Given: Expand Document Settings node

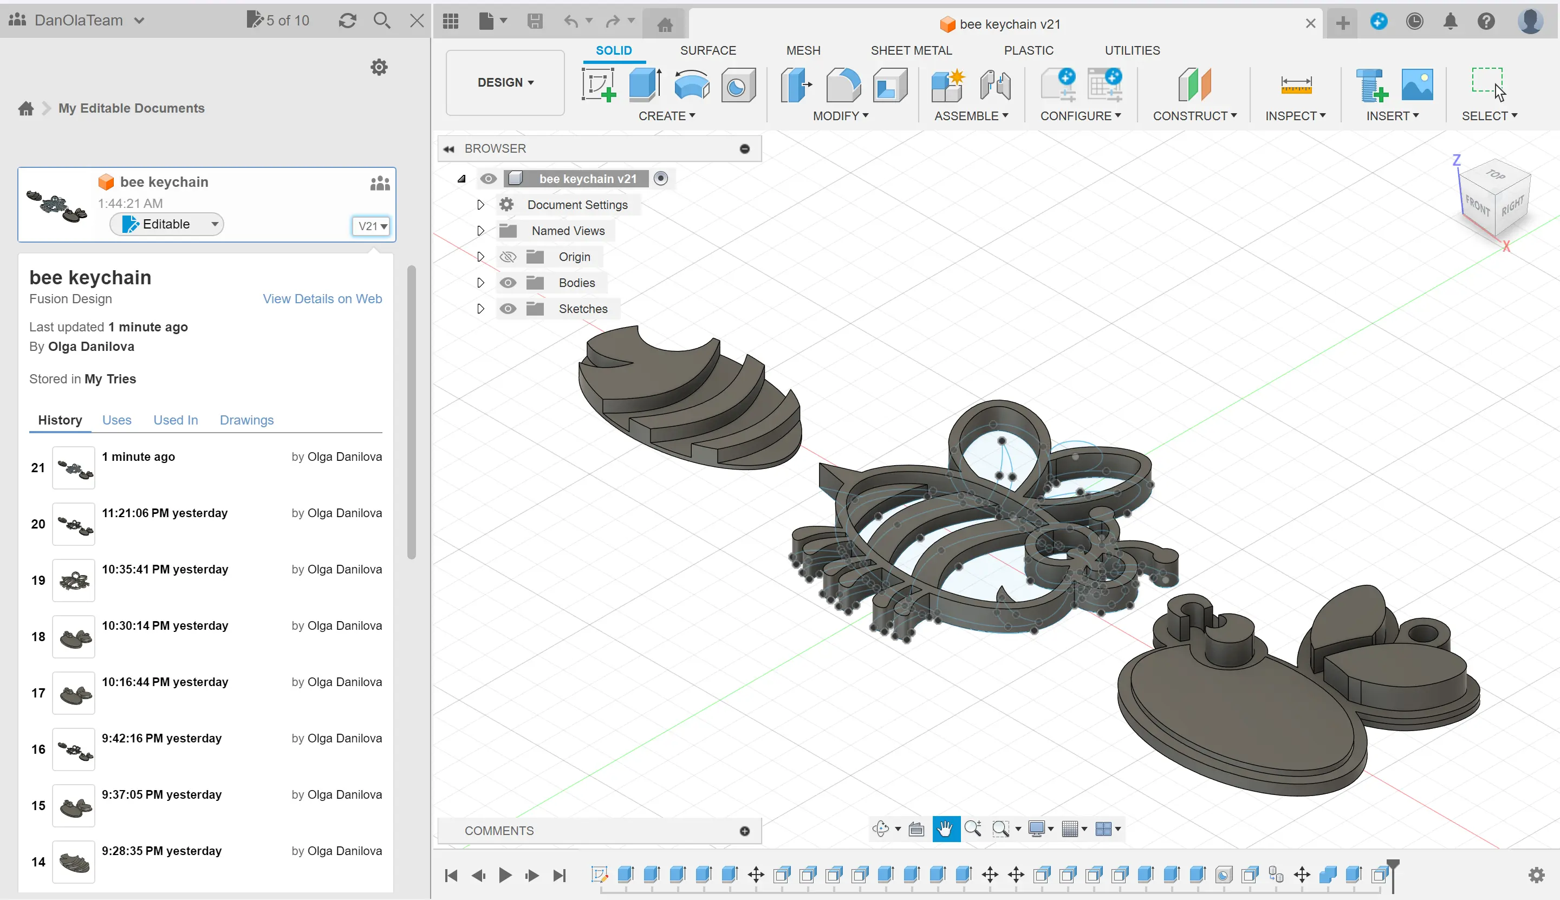Looking at the screenshot, I should click(480, 205).
